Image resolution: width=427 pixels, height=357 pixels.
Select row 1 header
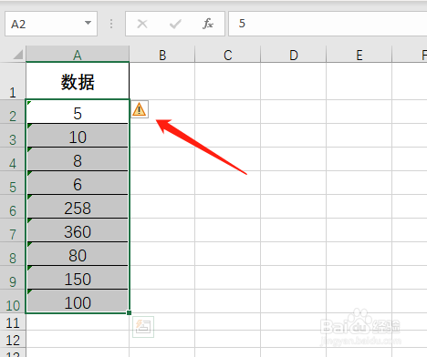click(x=13, y=81)
